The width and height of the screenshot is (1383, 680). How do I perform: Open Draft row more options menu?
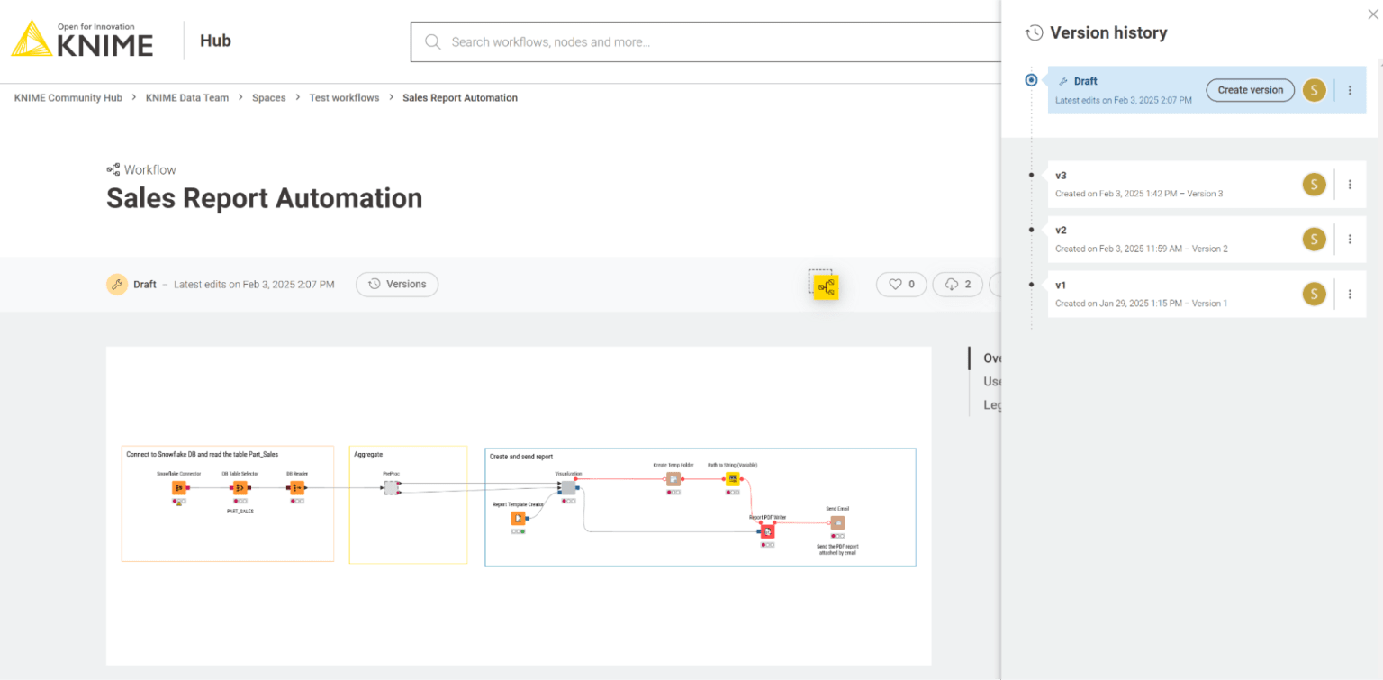pos(1350,90)
